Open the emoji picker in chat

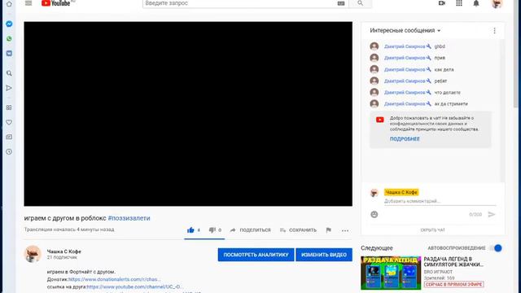(x=374, y=215)
